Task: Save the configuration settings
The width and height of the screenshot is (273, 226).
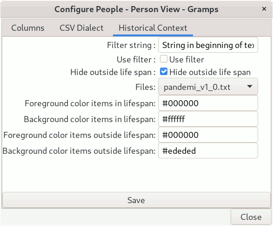Action: pyautogui.click(x=136, y=200)
